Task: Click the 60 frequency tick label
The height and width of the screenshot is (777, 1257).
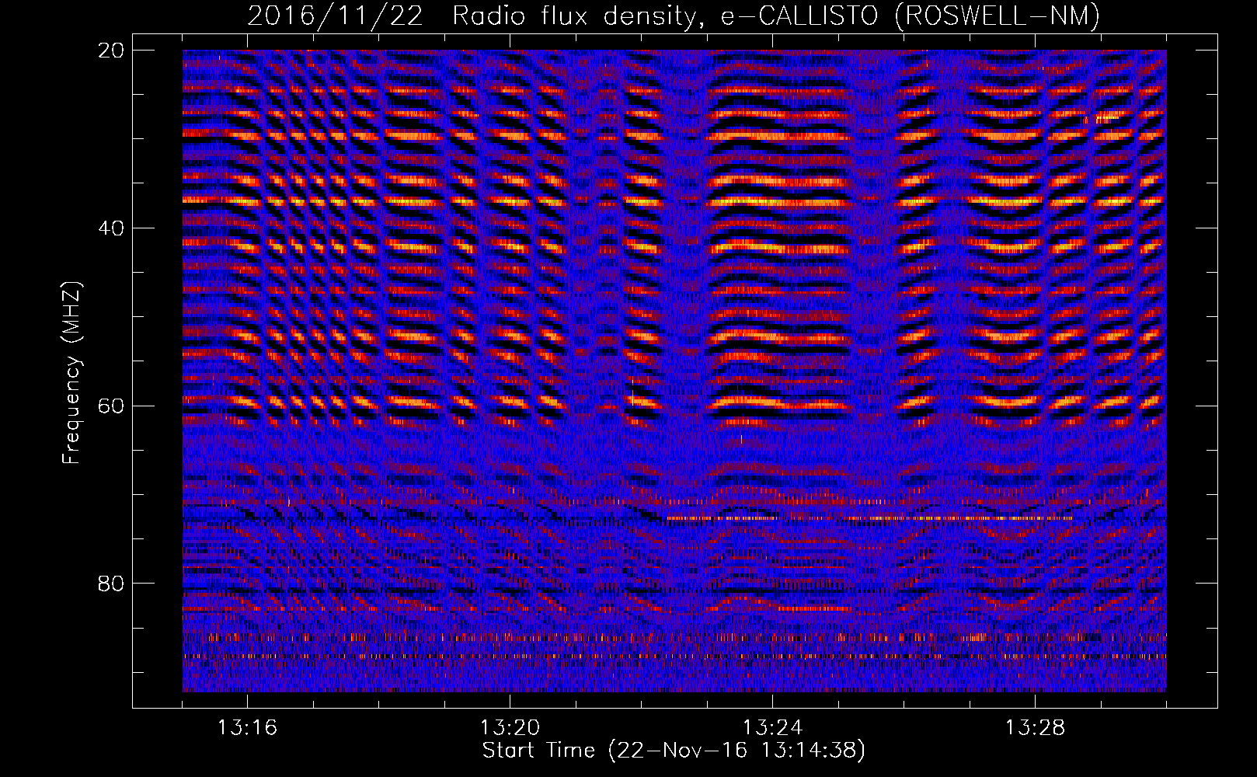Action: point(111,406)
